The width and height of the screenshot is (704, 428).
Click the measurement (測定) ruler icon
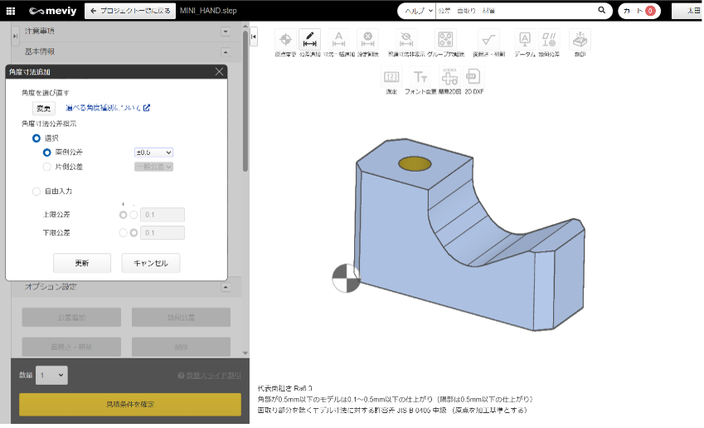[x=391, y=77]
